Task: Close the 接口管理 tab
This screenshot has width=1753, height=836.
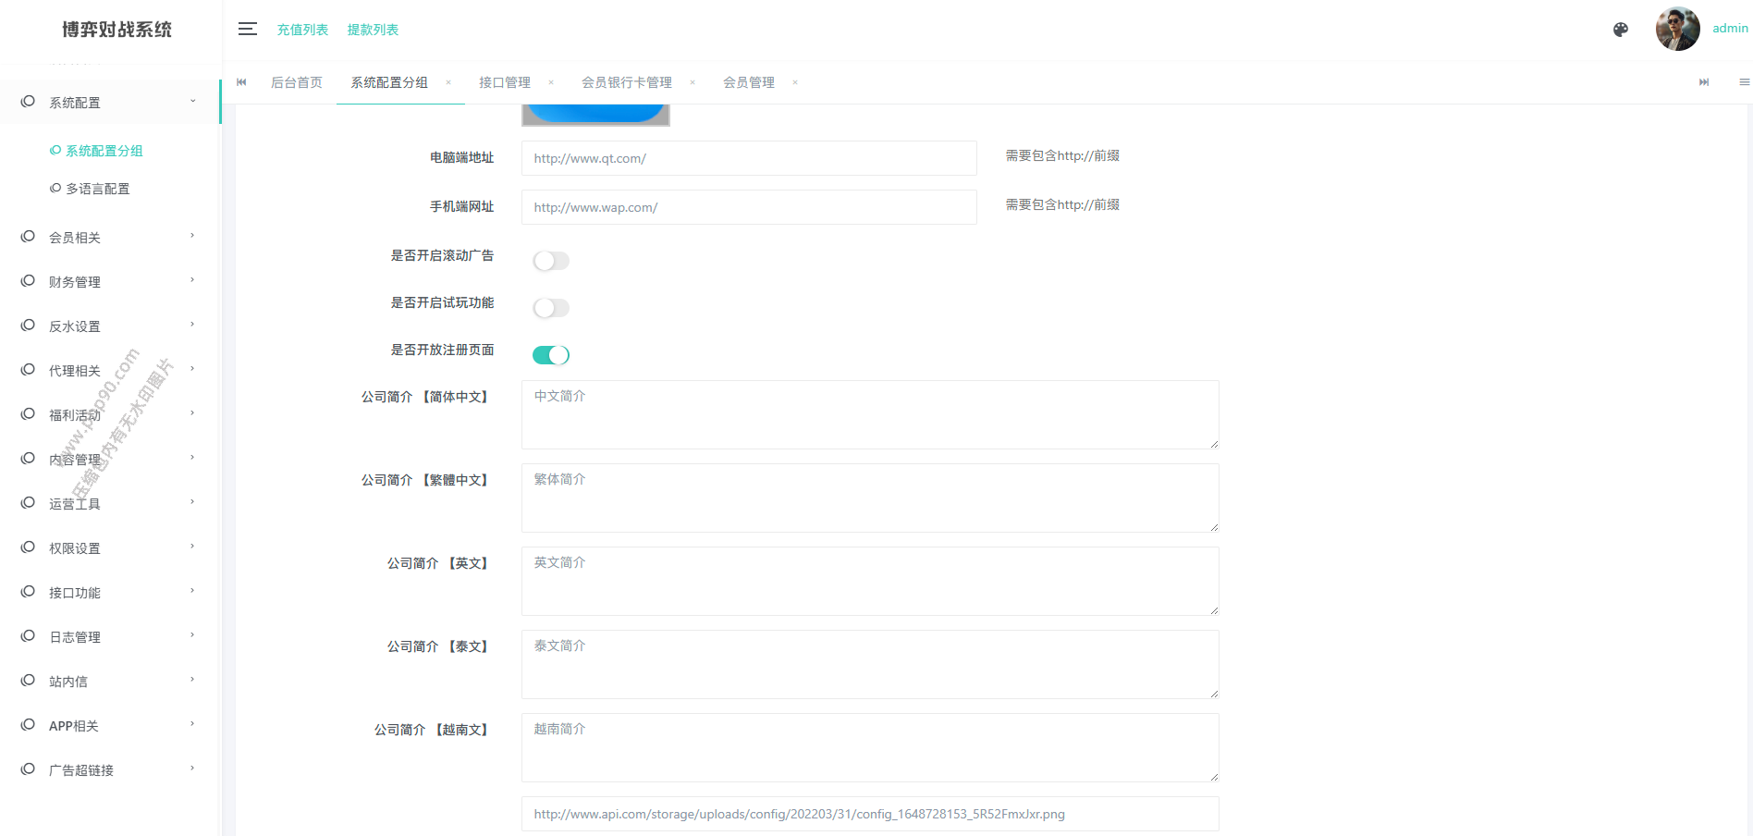Action: click(551, 82)
